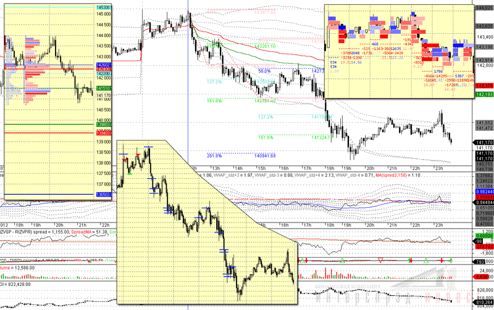494x310 pixels.
Task: Select the cyan 145308 level tag in left panel
Action: 103,7
